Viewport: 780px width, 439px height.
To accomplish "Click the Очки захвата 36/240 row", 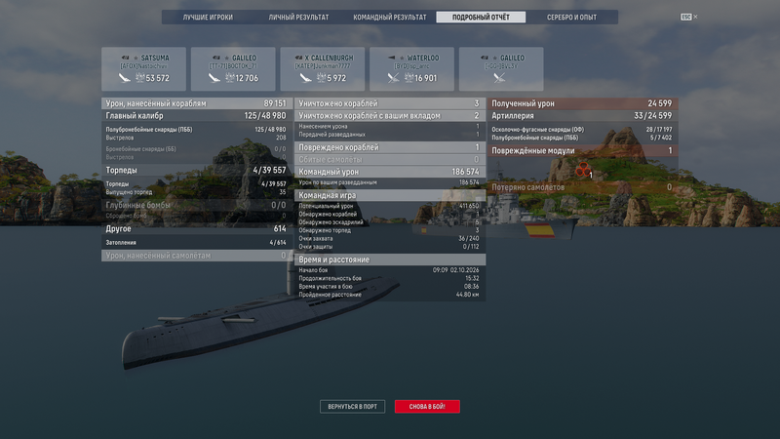I will pyautogui.click(x=390, y=238).
